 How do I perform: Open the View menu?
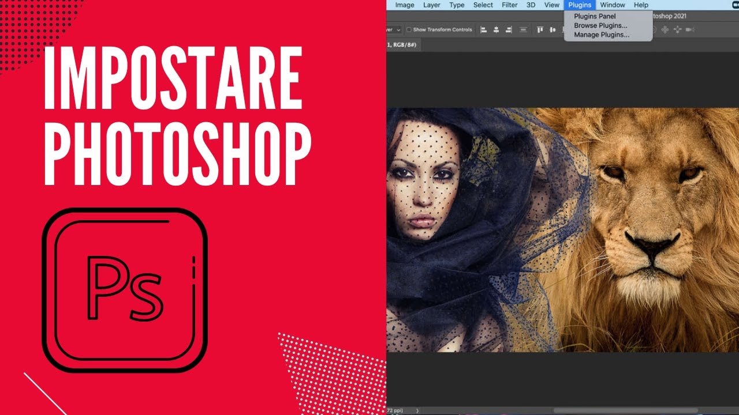coord(552,5)
